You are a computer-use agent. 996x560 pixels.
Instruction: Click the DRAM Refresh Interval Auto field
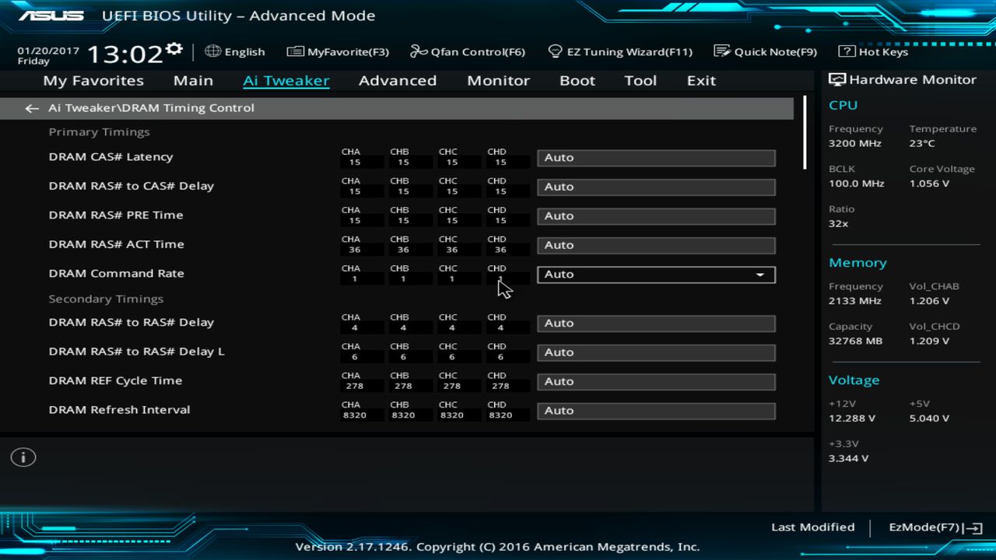[655, 410]
